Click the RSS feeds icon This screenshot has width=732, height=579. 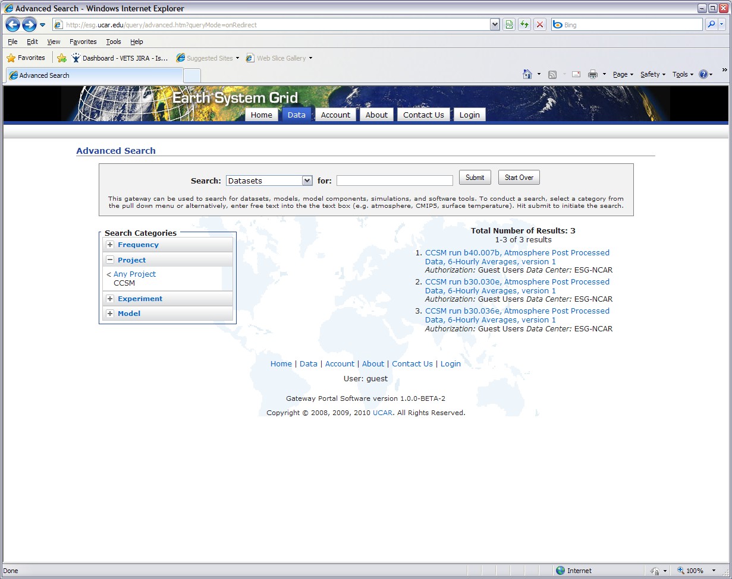[552, 74]
